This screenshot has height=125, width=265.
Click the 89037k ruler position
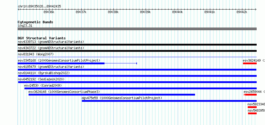pos(81,12)
